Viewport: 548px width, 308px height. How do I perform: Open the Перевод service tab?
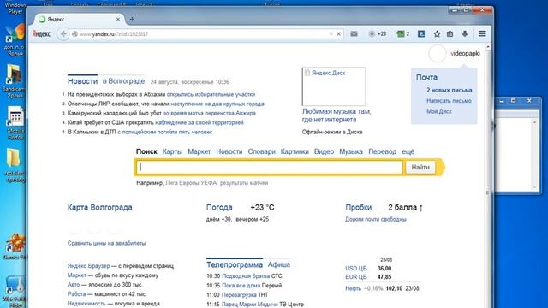(383, 151)
